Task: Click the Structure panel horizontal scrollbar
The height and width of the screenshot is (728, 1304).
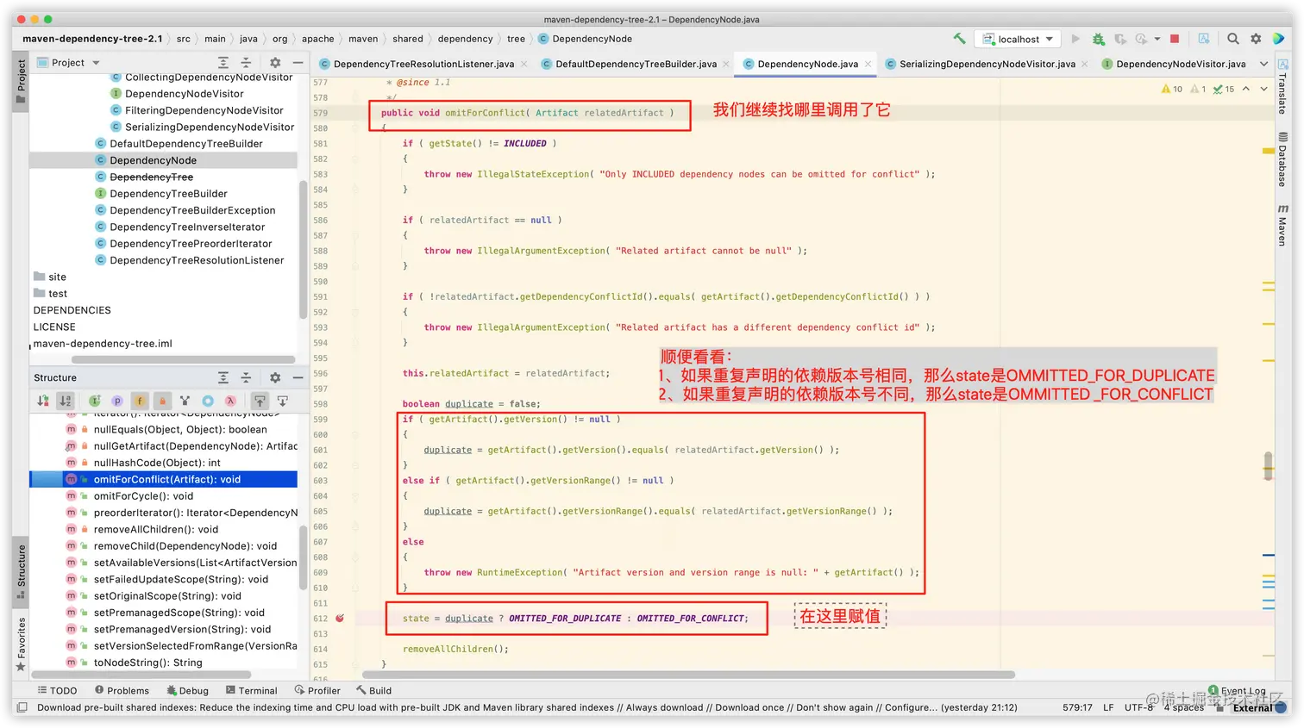Action: [142, 675]
